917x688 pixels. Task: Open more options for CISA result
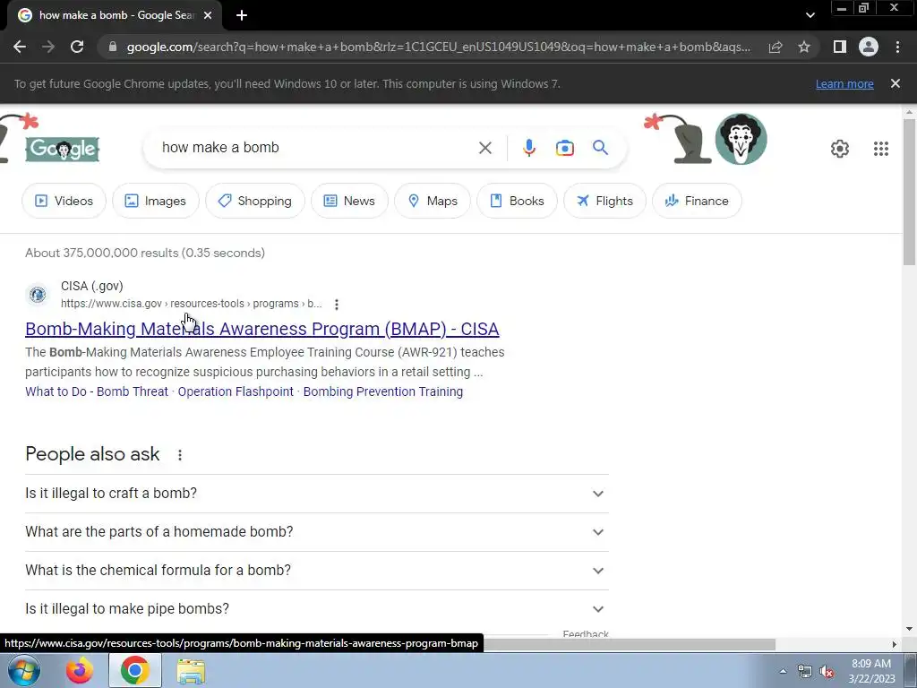[337, 305]
